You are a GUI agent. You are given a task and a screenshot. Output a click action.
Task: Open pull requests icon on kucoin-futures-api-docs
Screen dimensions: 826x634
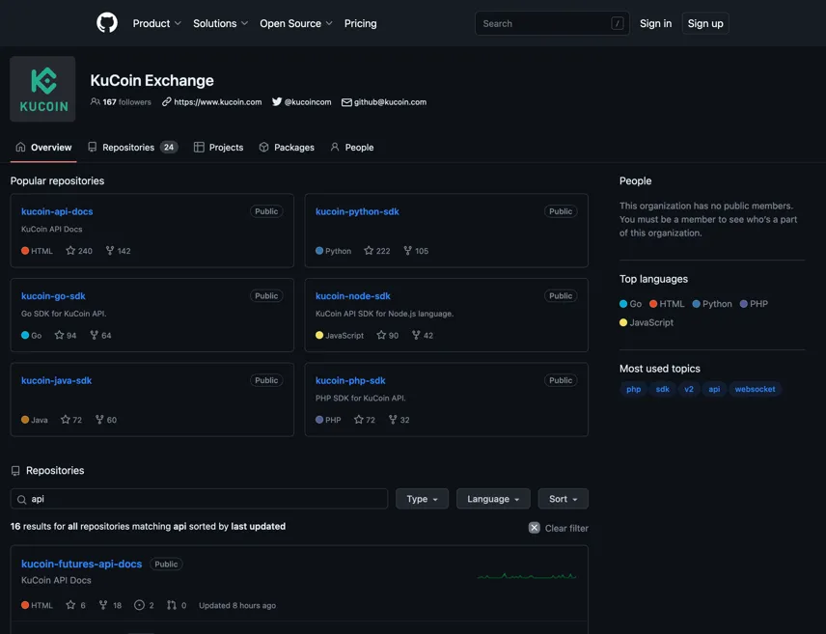click(x=172, y=605)
